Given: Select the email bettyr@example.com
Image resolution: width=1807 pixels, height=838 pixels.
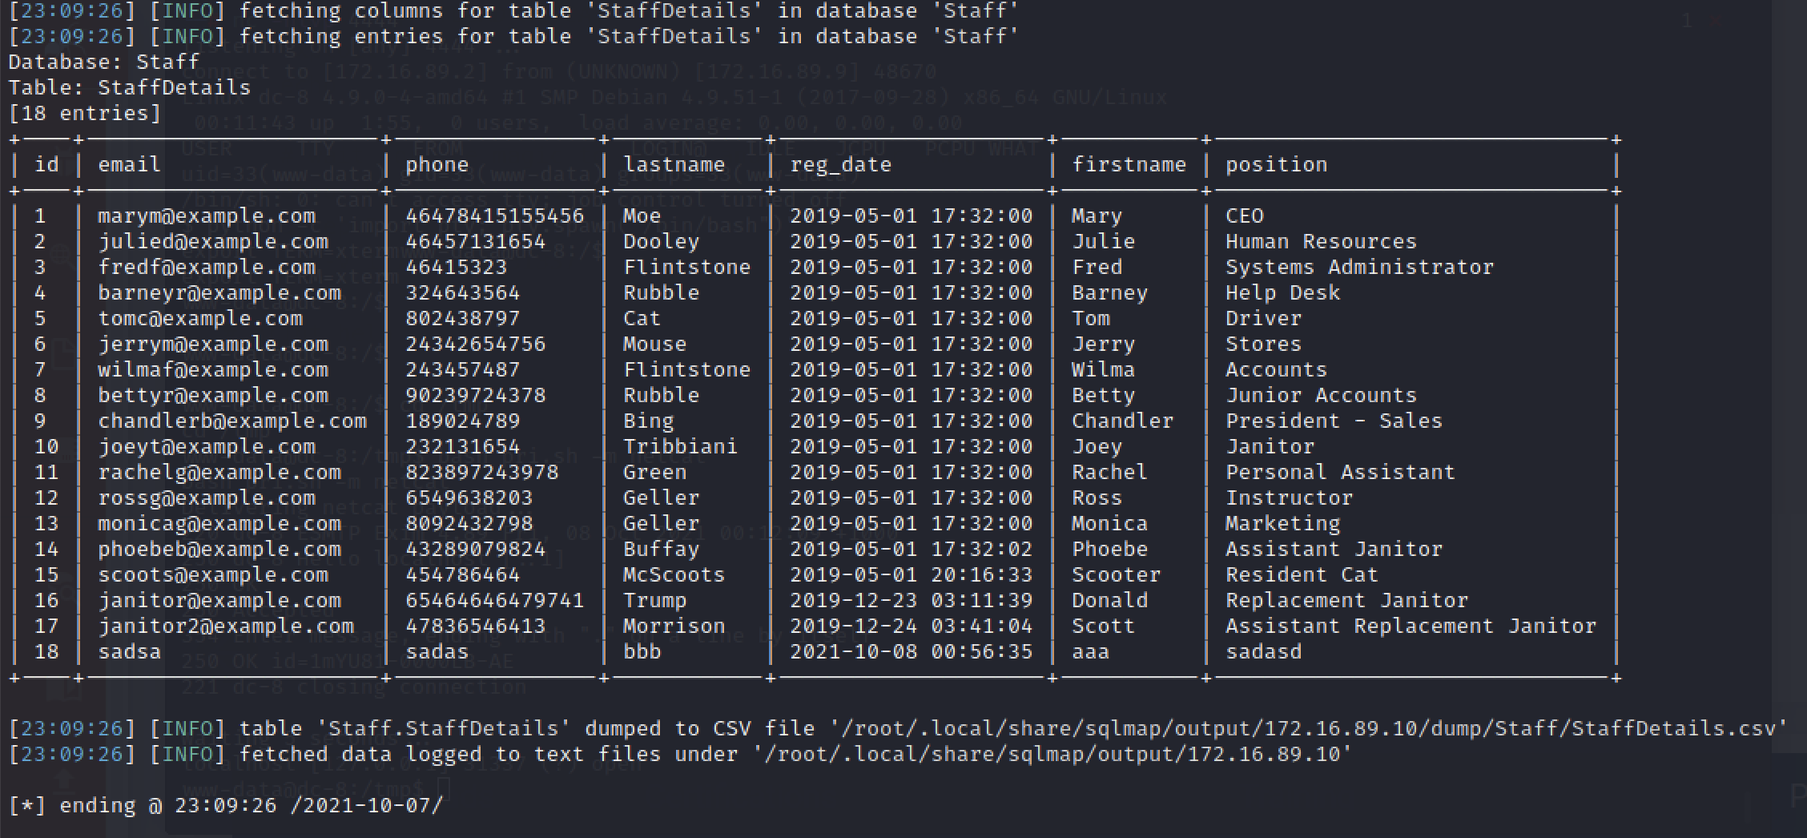Looking at the screenshot, I should (213, 395).
